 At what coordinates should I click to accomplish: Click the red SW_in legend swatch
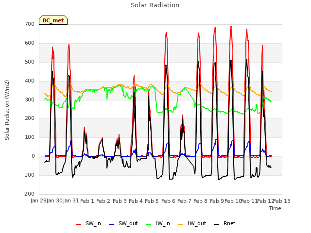(79, 224)
